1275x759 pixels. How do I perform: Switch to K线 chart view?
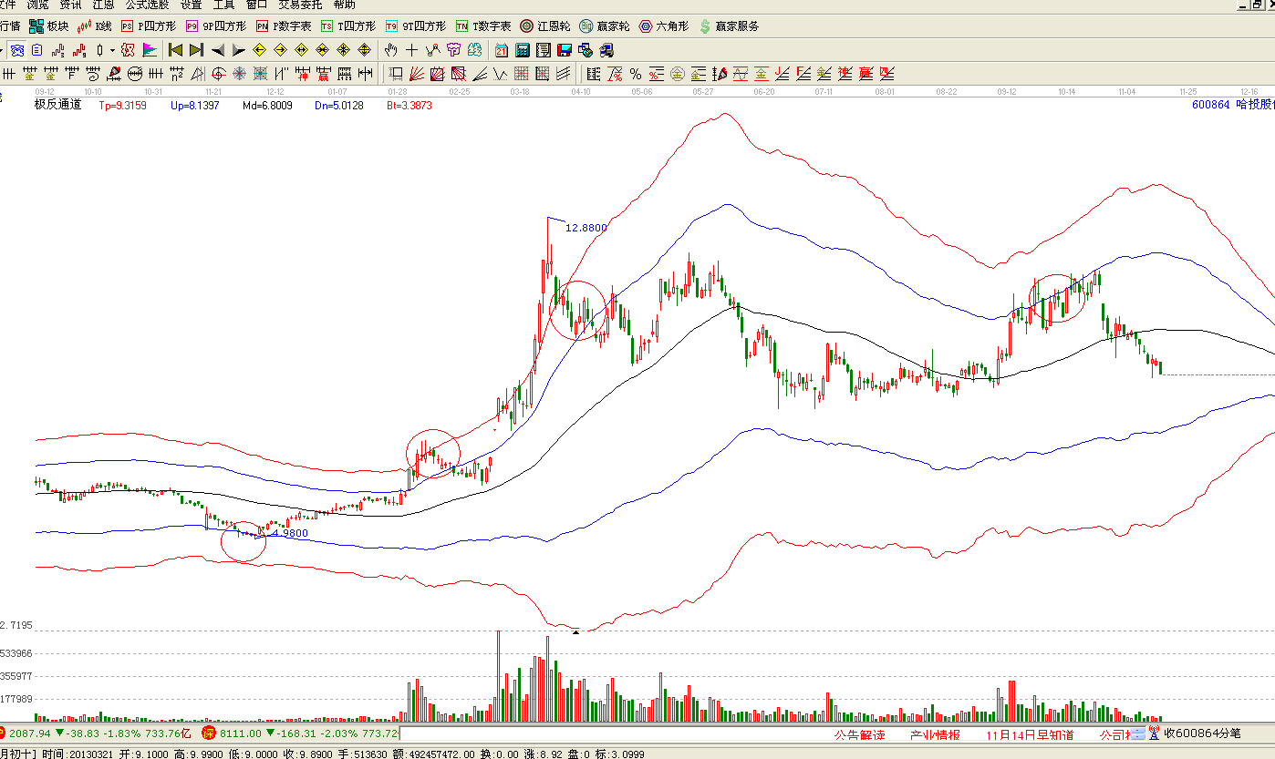[x=95, y=26]
